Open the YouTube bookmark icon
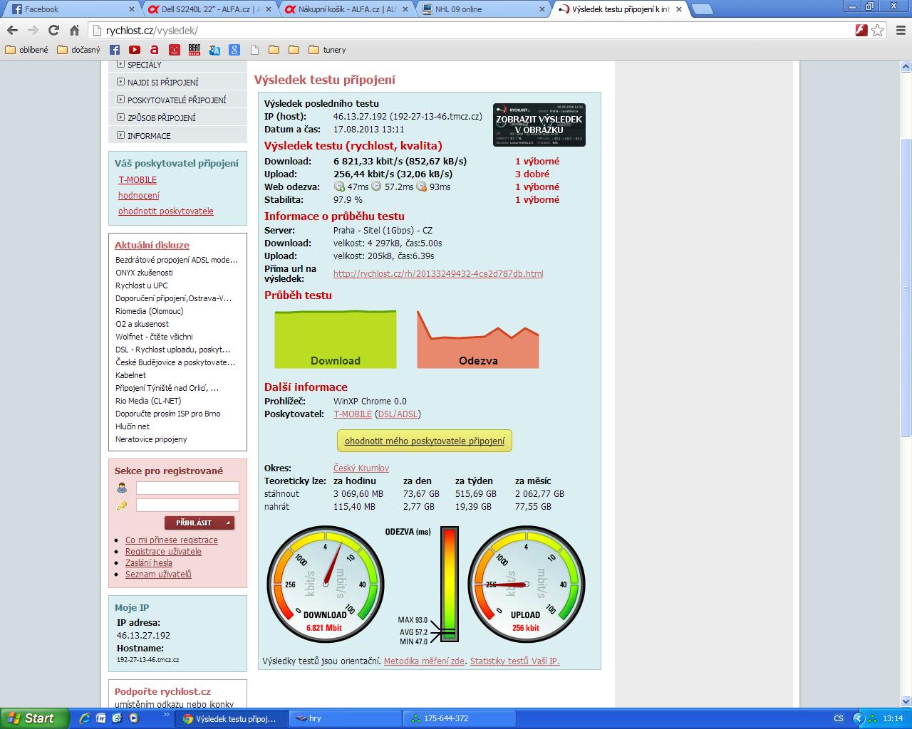This screenshot has height=729, width=912. pos(135,50)
